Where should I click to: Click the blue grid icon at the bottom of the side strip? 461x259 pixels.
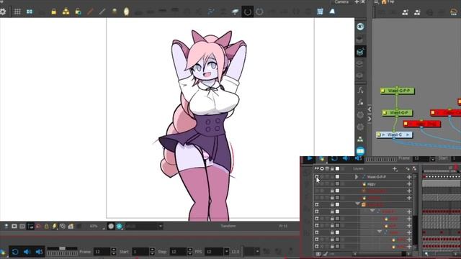coord(360,151)
